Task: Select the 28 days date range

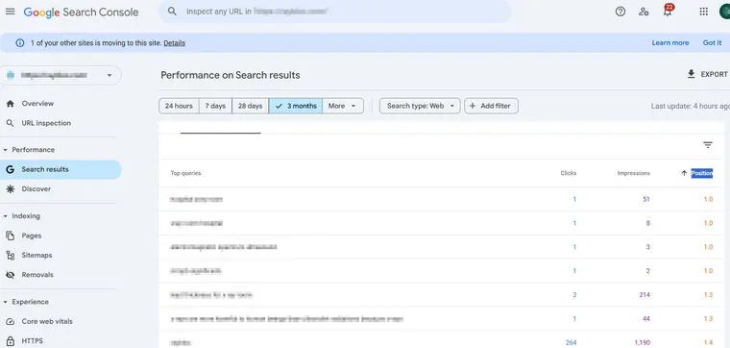Action: click(x=251, y=106)
